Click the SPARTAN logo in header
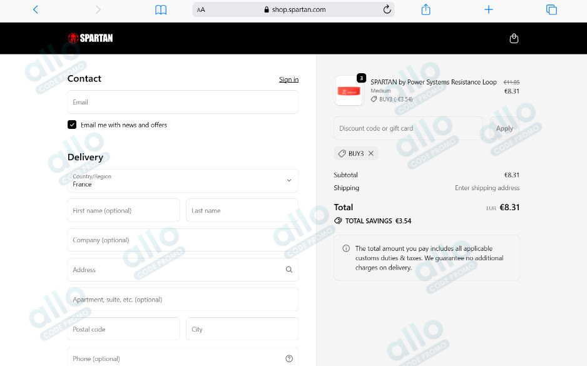587x366 pixels. (x=91, y=38)
